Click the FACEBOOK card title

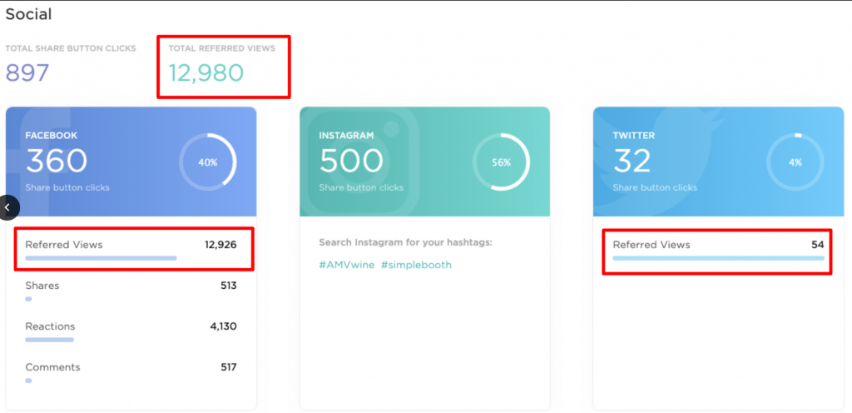tap(51, 136)
